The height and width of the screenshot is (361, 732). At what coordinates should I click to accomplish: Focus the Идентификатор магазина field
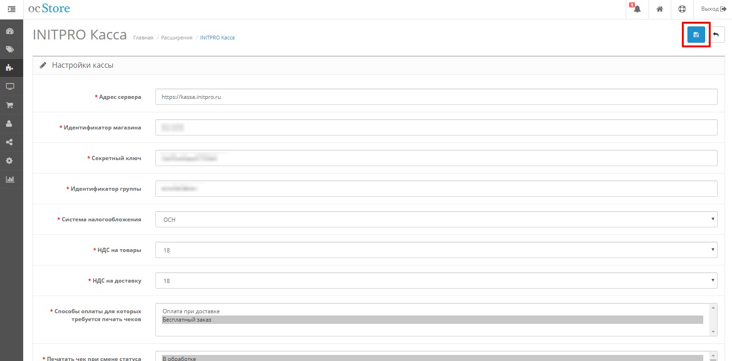(436, 128)
